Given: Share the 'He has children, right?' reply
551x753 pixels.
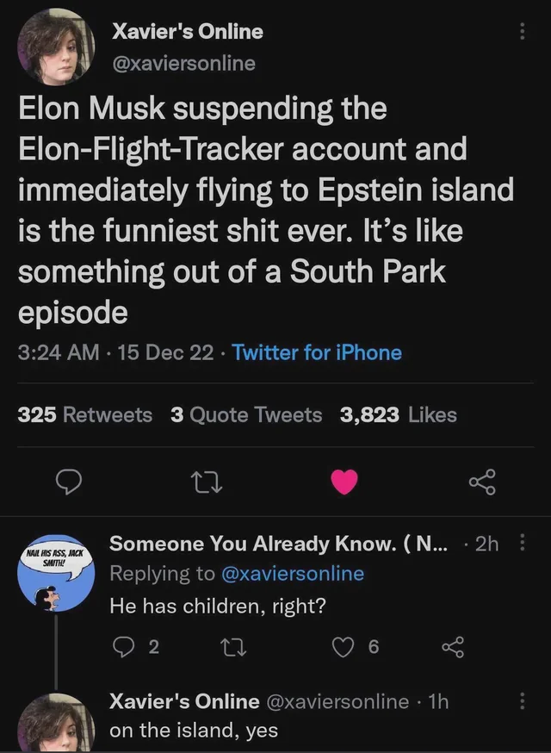Looking at the screenshot, I should (453, 647).
